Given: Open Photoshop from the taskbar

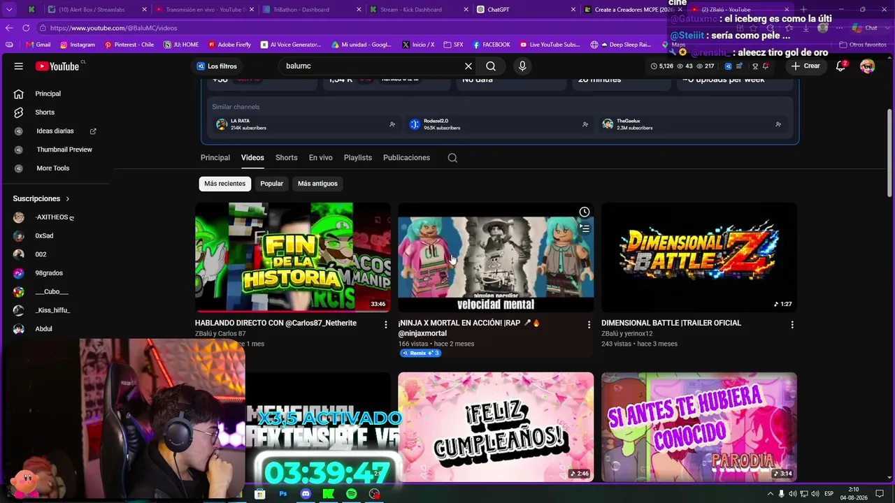Looking at the screenshot, I should point(282,494).
